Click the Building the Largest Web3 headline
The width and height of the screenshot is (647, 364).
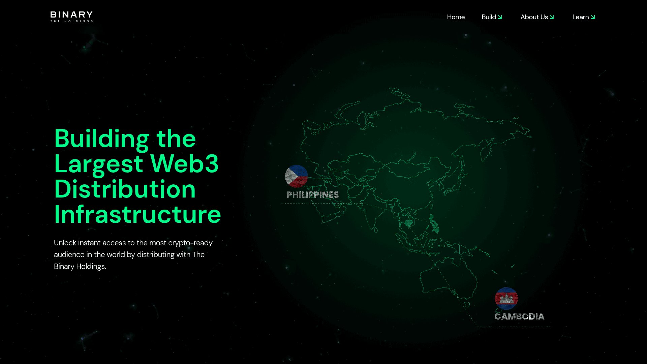pyautogui.click(x=137, y=176)
